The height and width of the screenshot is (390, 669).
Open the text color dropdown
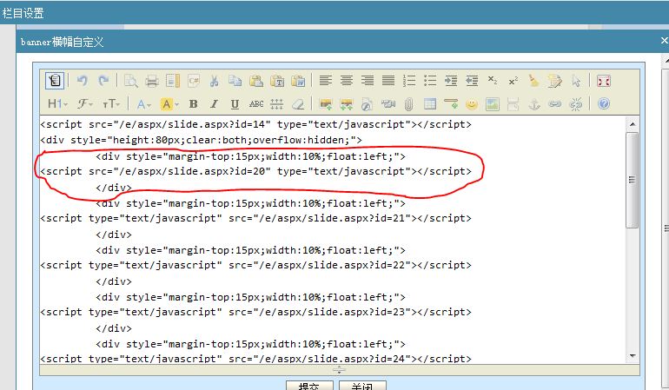[144, 103]
